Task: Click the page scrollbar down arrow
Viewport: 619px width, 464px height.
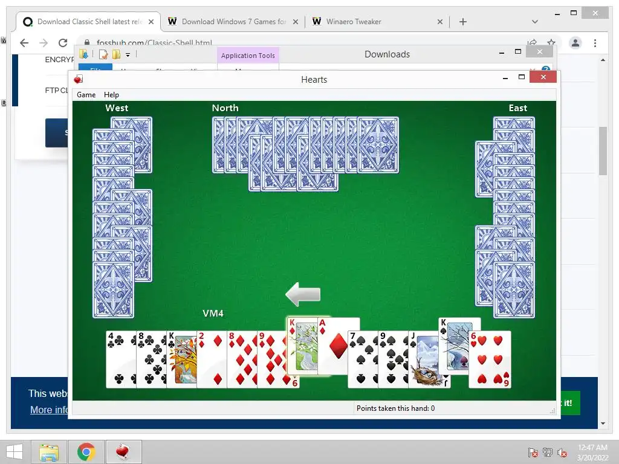Action: (603, 424)
